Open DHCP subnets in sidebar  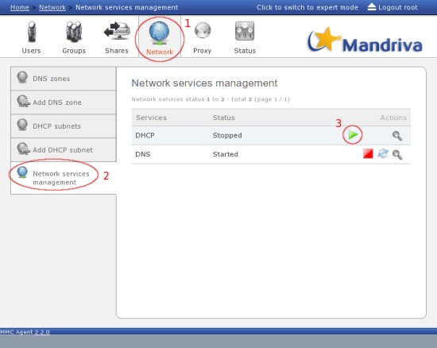(64, 126)
